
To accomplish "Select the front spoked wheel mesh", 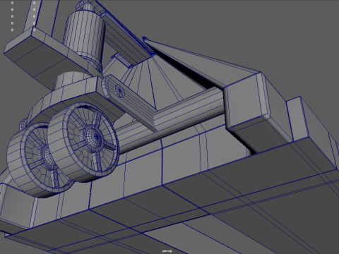I will (x=83, y=142).
